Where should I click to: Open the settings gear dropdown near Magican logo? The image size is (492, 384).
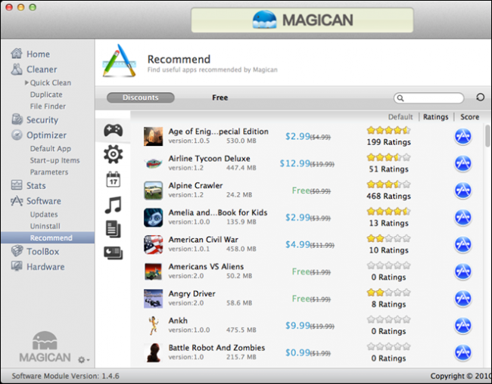pyautogui.click(x=83, y=360)
